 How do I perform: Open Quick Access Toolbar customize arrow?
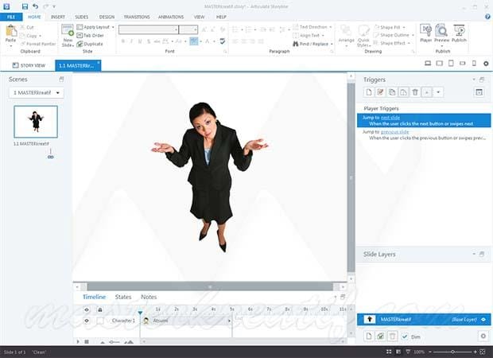[x=54, y=6]
